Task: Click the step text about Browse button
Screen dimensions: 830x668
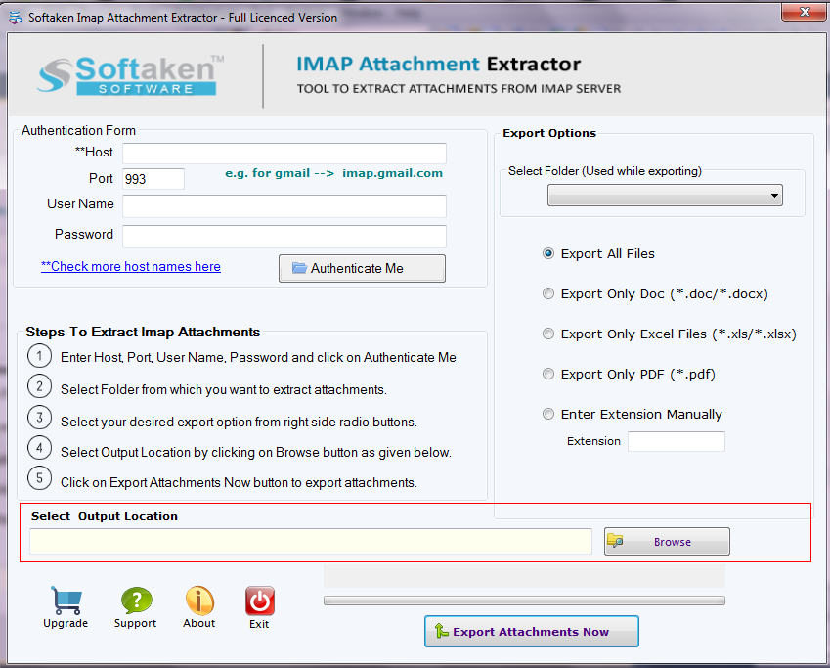Action: click(x=256, y=453)
